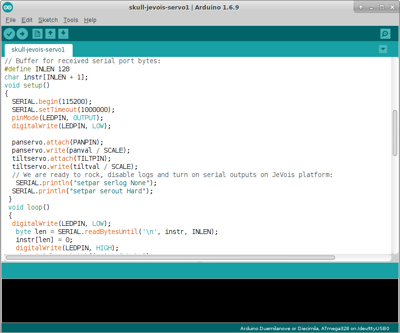Viewport: 400px width, 333px height.
Task: Click the board info 'Arduino Duemilanove or Diecimila' status text
Action: click(x=314, y=328)
